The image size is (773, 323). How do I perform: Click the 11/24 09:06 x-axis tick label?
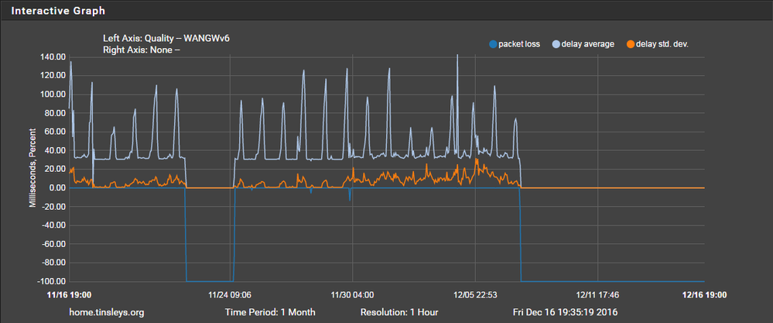(x=231, y=294)
